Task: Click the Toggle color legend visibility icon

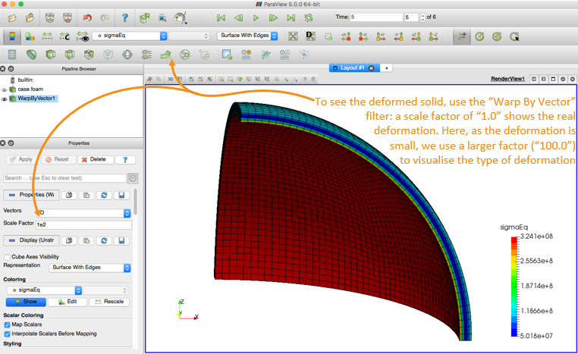Action: coord(13,36)
